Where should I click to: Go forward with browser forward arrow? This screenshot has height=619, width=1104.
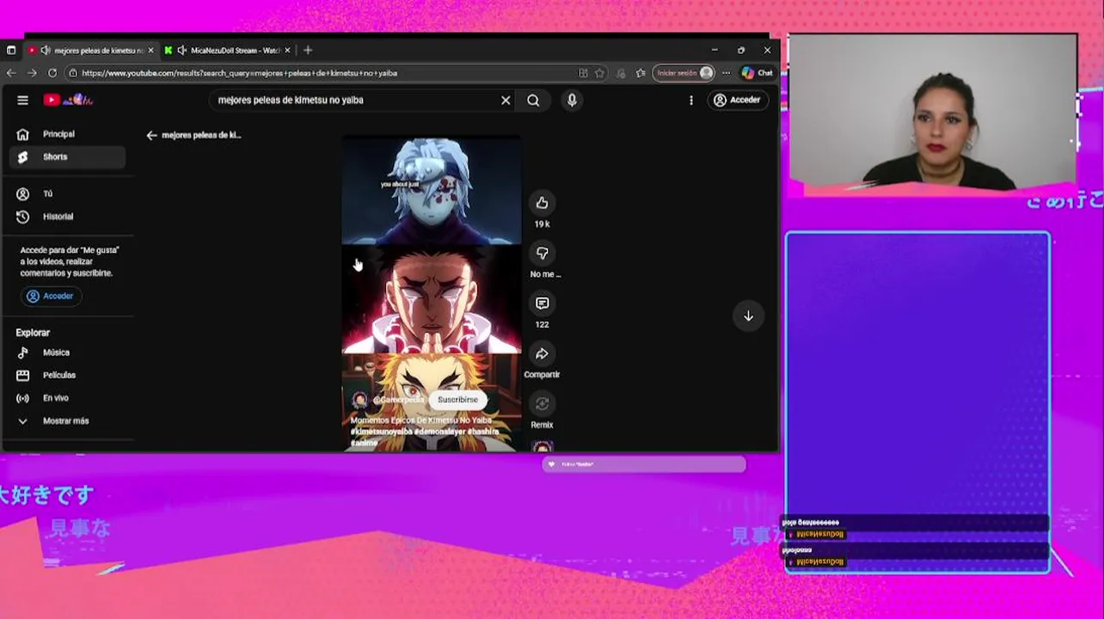click(x=33, y=73)
